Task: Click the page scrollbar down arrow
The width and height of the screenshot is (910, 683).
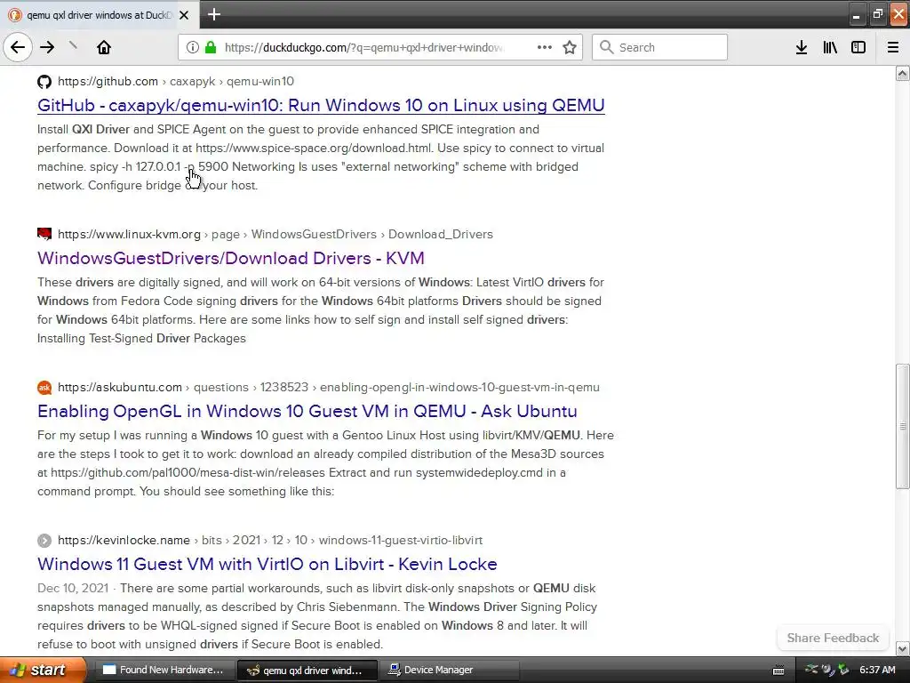Action: tap(903, 648)
